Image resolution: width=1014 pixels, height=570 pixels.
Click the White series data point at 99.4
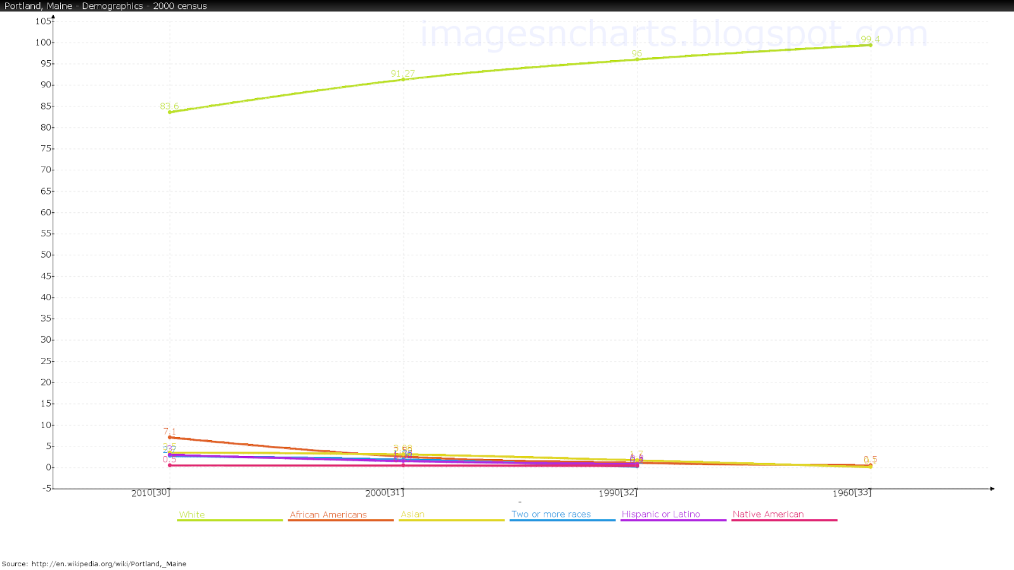(870, 45)
